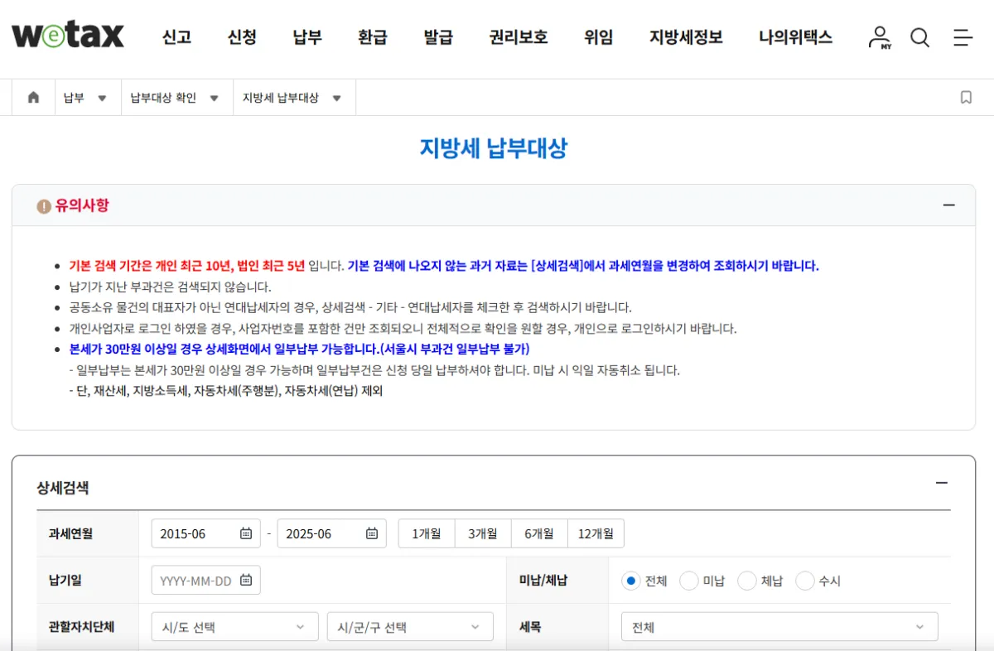Select the 미납 radio button
Image resolution: width=994 pixels, height=651 pixels.
pyautogui.click(x=689, y=581)
